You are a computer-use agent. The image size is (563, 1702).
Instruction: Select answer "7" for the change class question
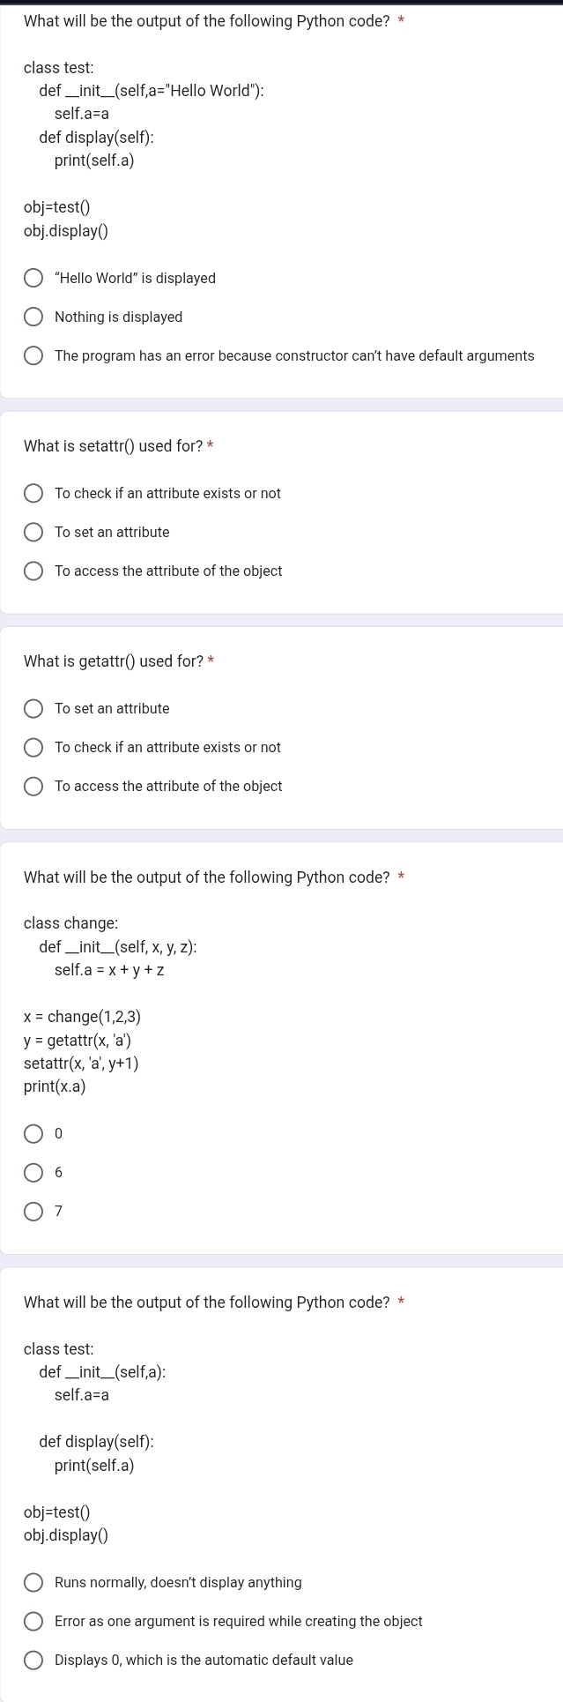[x=33, y=1211]
